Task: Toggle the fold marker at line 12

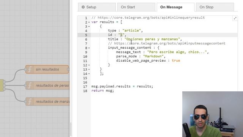Action: [x=89, y=65]
